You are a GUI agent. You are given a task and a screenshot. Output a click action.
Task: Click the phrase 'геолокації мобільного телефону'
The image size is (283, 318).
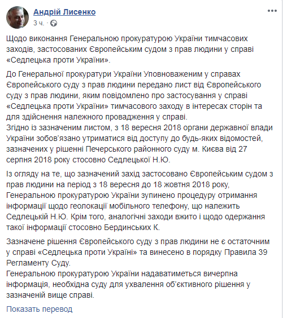(x=130, y=206)
